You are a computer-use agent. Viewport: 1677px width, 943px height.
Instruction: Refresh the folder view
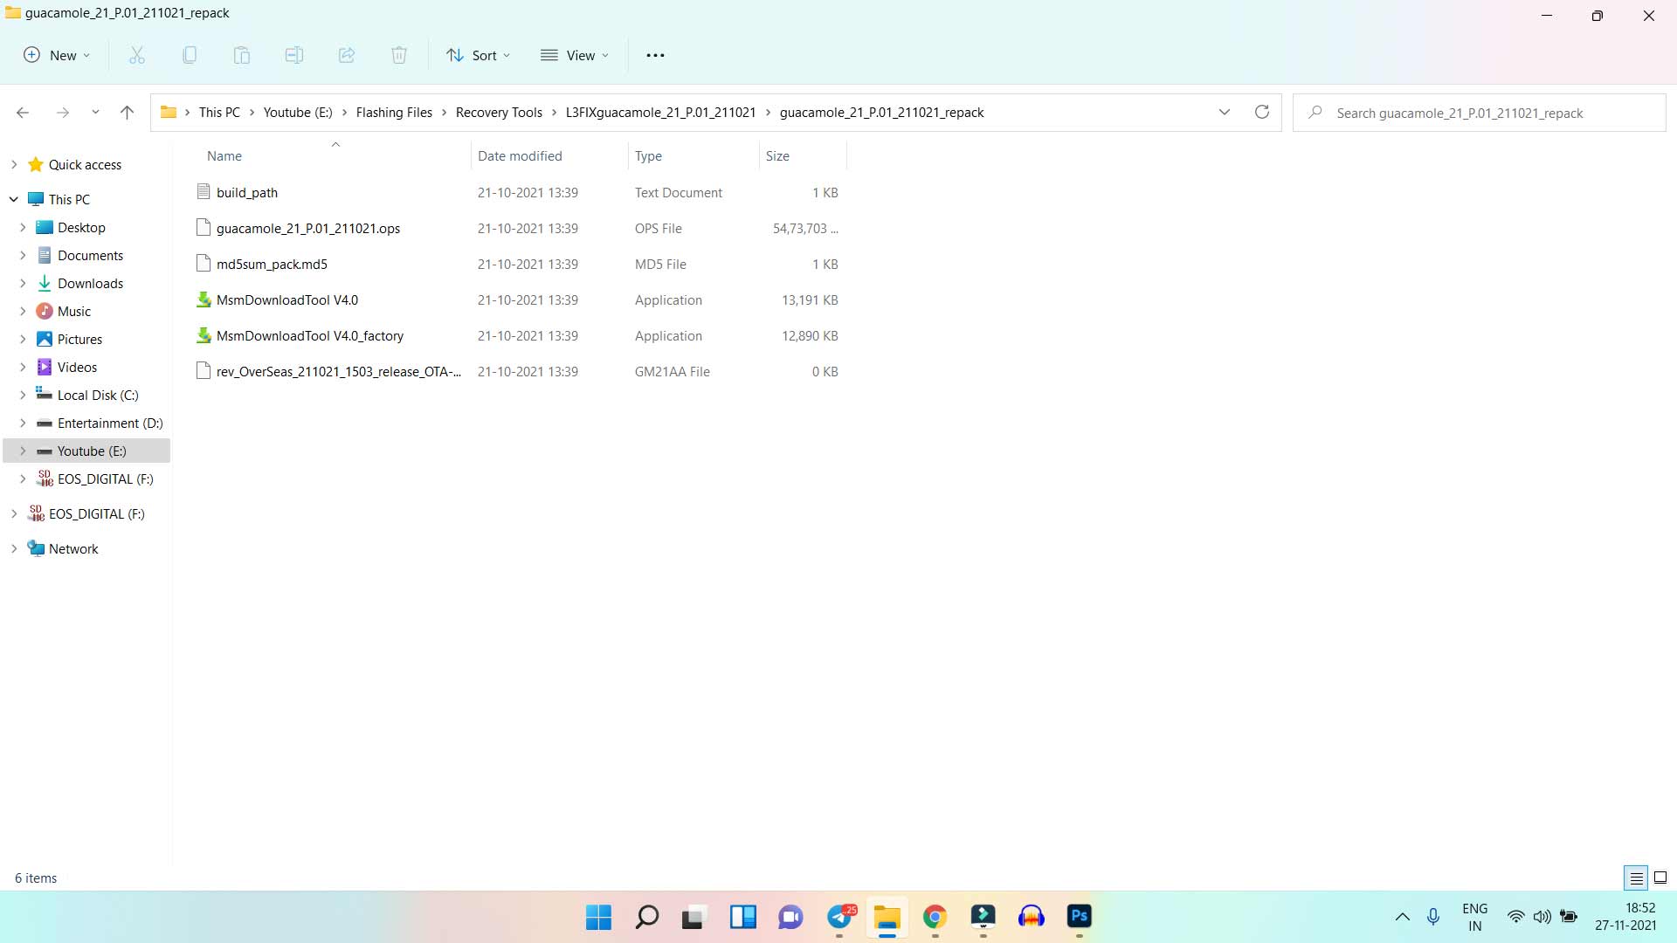(x=1262, y=112)
